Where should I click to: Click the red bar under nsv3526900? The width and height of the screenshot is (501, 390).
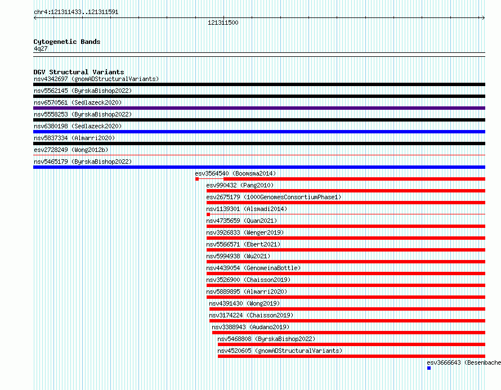tap(346, 285)
